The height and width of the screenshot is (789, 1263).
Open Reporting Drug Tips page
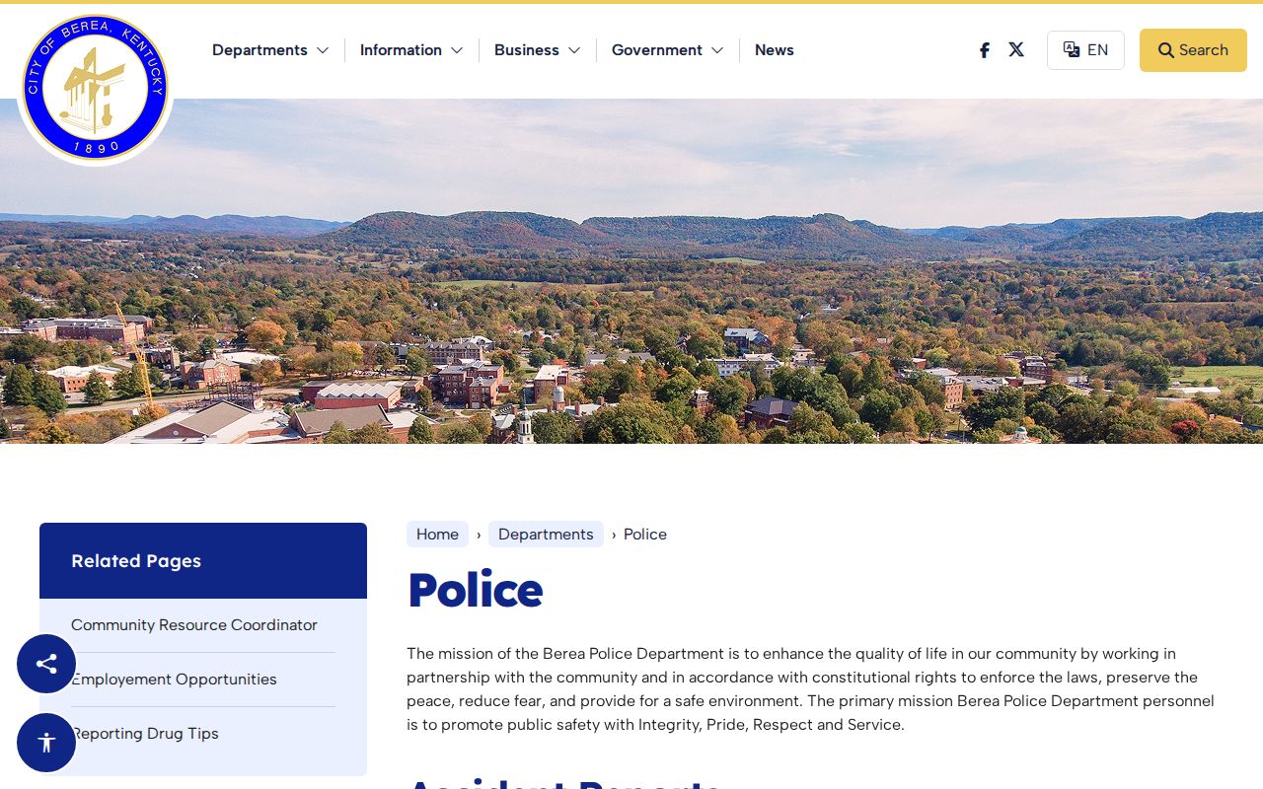(x=145, y=734)
